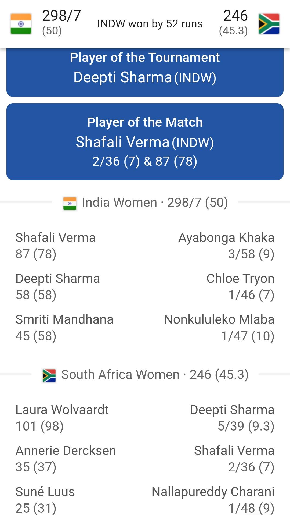Open Nallapureddy Charani's bowling entry
The height and width of the screenshot is (515, 290).
click(x=213, y=499)
